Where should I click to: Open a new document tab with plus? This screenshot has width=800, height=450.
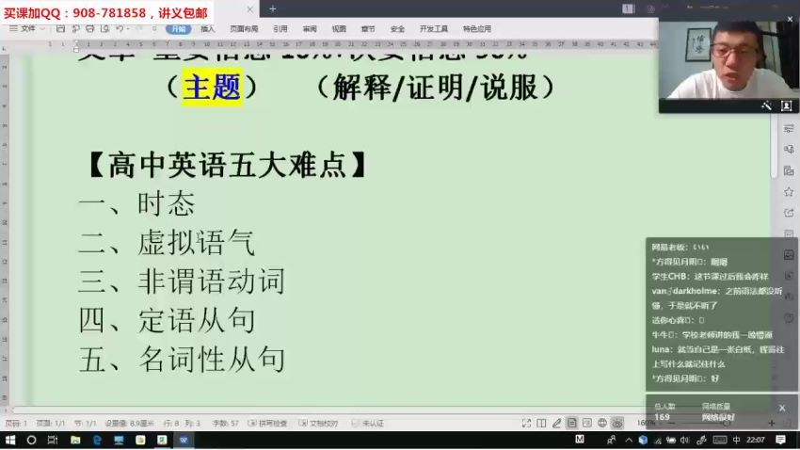coord(273,8)
